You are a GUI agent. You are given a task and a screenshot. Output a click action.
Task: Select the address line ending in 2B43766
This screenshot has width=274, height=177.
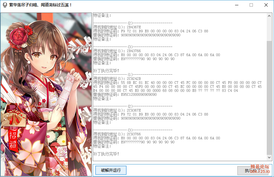[x=117, y=51]
